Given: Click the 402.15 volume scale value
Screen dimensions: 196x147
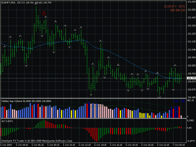Looking at the screenshot, I should (x=191, y=100).
